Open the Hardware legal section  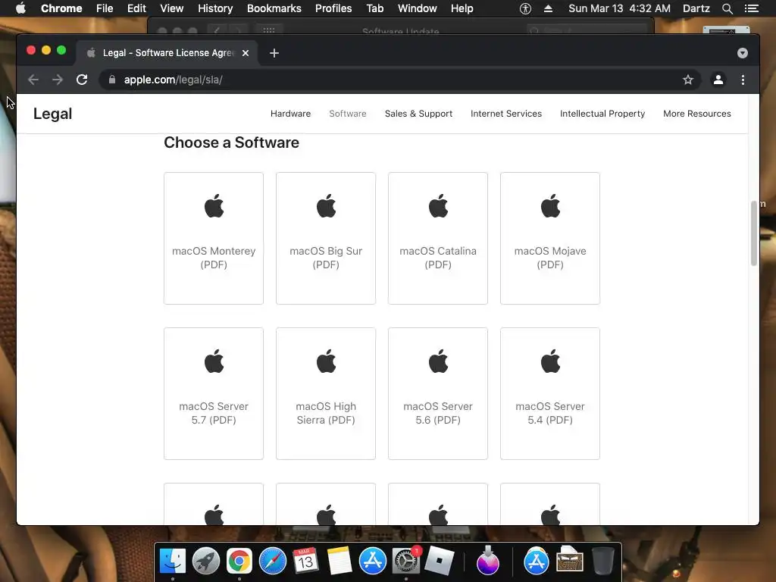point(290,114)
